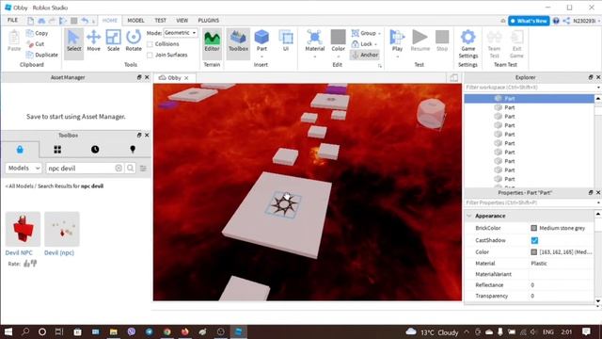Open Toolbox Recent clock tab

(95, 150)
